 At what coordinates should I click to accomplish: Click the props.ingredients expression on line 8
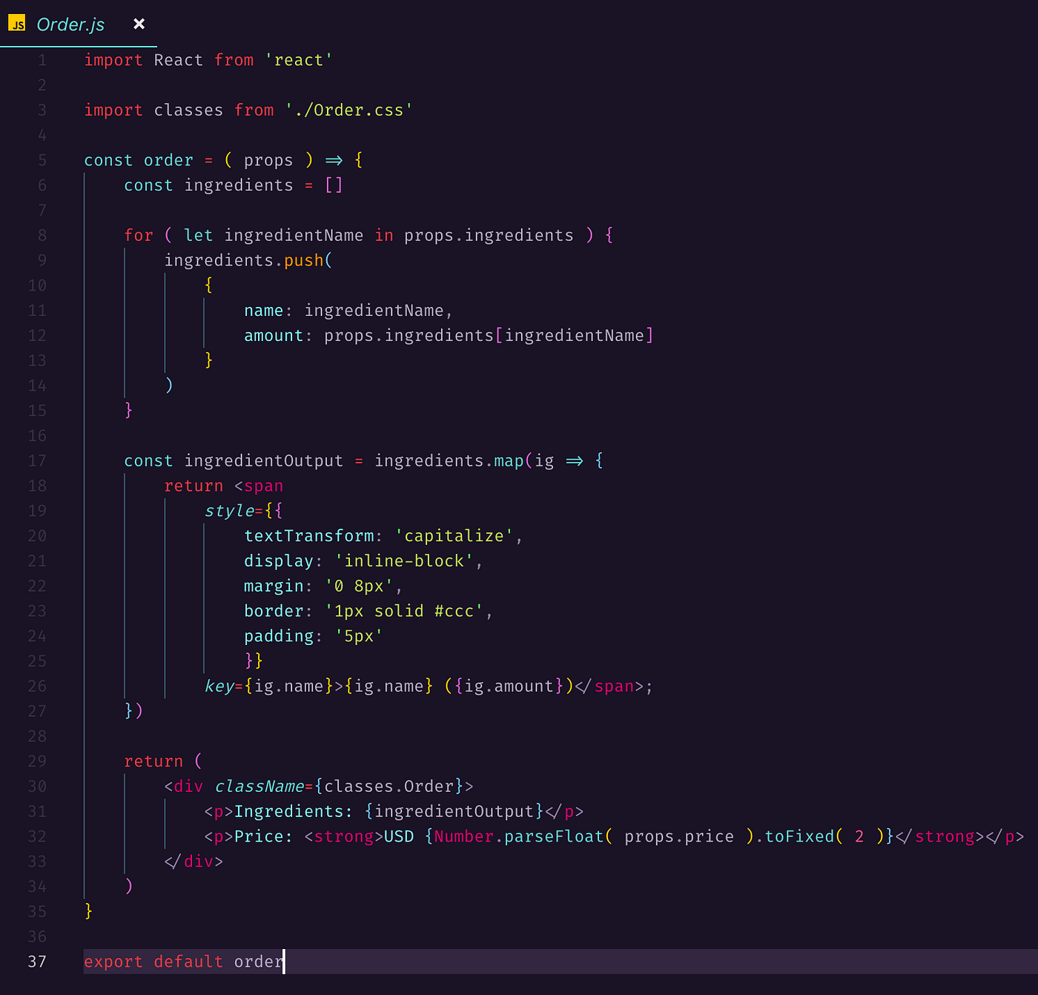coord(489,235)
